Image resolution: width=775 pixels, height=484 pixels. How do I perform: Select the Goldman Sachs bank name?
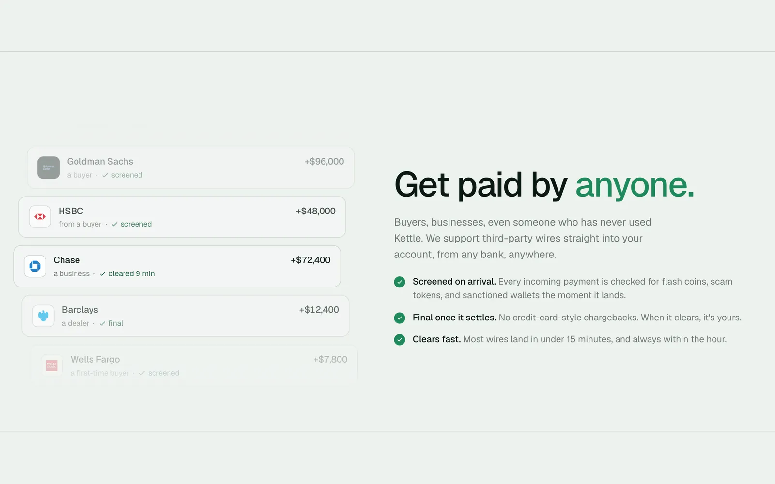click(x=100, y=161)
